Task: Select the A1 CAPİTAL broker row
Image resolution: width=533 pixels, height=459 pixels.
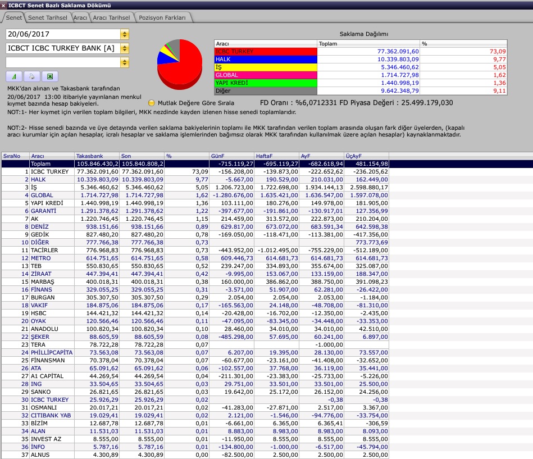Action: (x=195, y=376)
